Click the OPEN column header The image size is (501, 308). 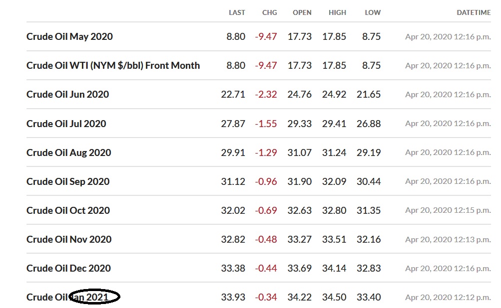tap(302, 12)
